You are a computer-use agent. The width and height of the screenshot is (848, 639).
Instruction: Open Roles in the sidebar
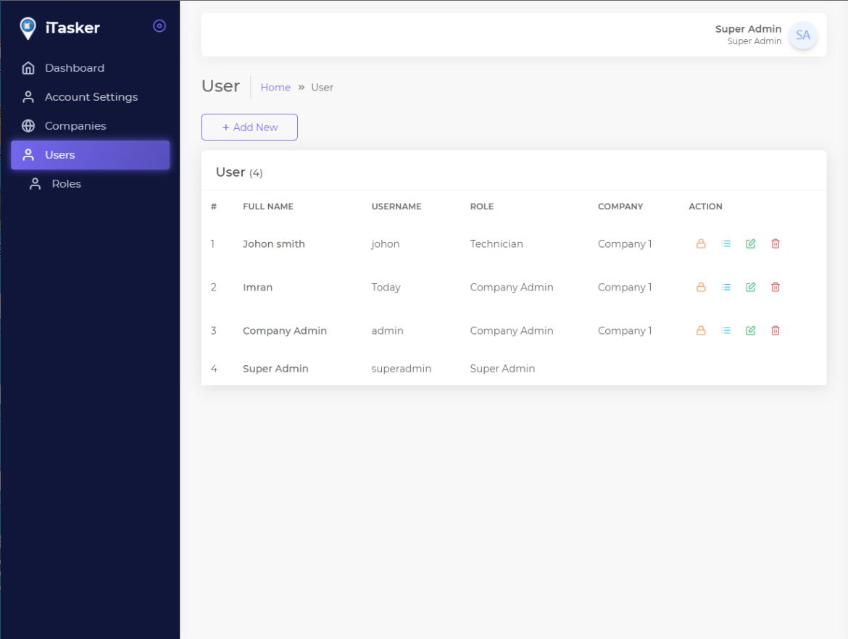coord(66,184)
